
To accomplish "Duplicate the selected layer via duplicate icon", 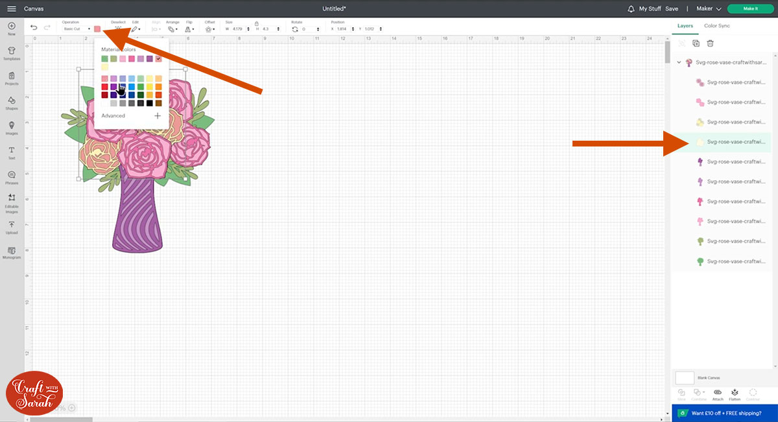I will [x=696, y=43].
